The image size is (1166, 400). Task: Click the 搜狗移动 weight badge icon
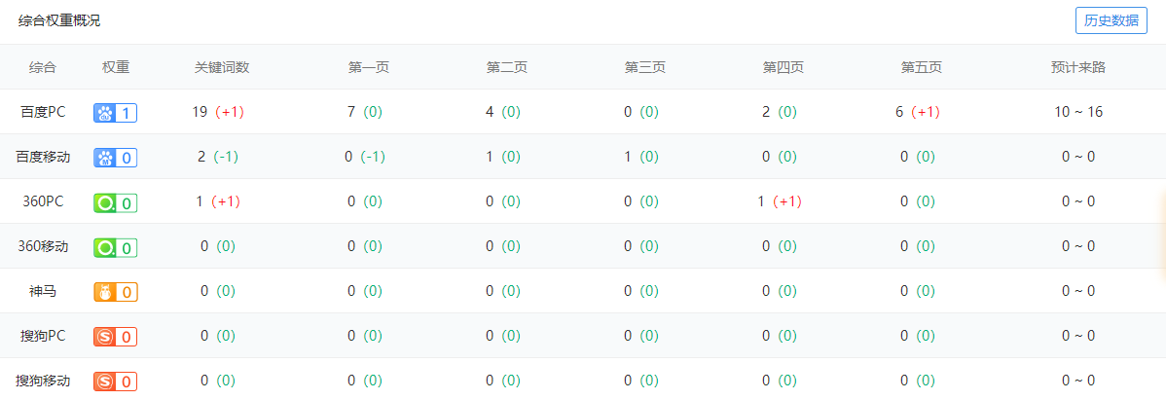(115, 382)
